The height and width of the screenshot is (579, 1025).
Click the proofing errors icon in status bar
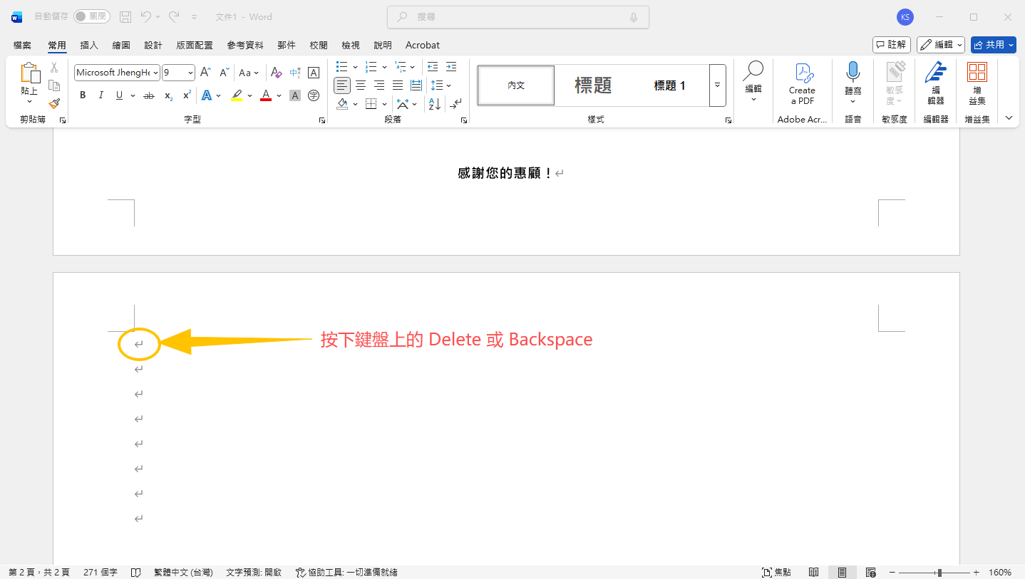[x=135, y=572]
